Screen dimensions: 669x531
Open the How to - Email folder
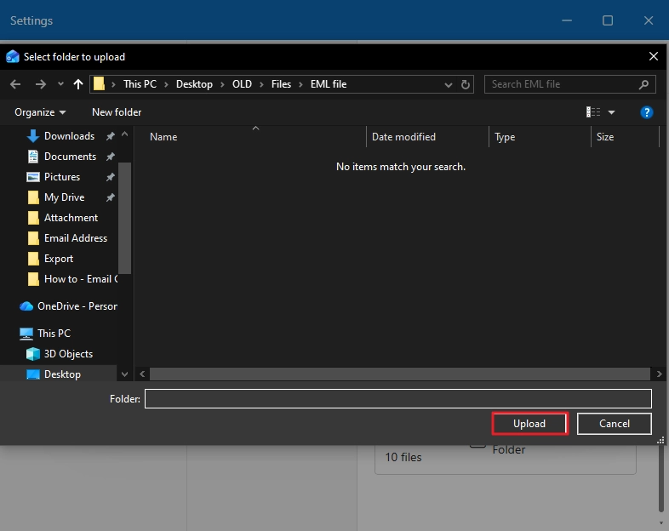pos(72,279)
